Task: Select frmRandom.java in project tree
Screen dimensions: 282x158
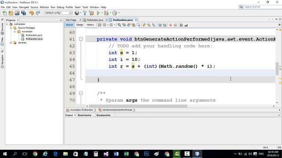Action: point(34,39)
